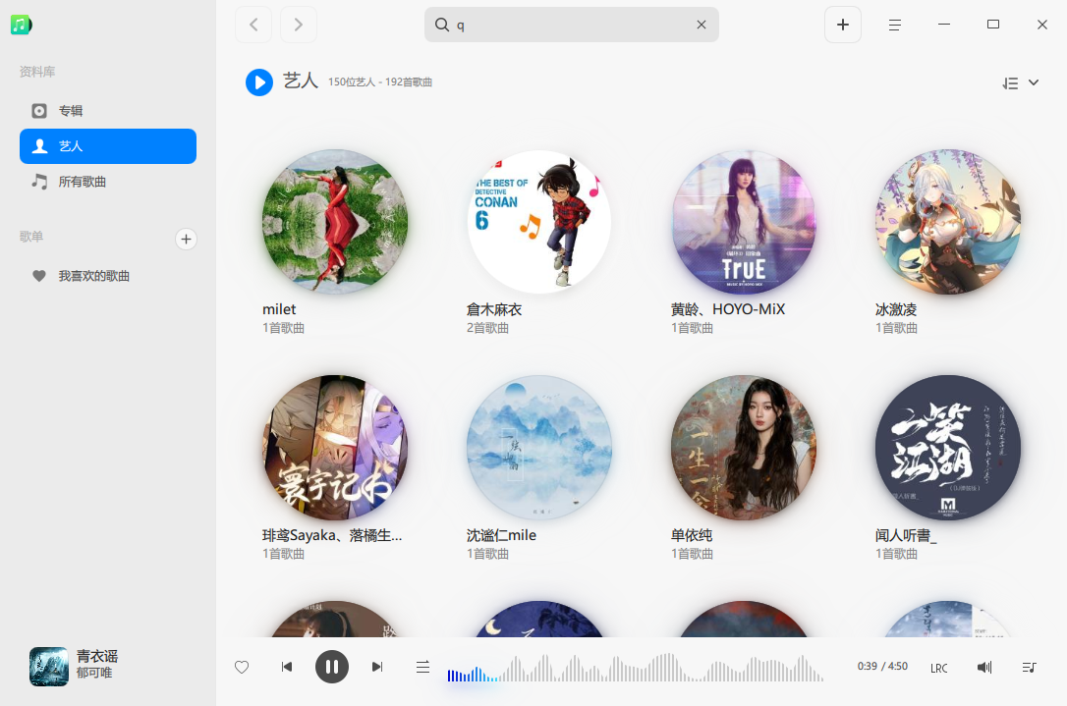The image size is (1067, 706).
Task: Skip to the next track
Action: point(377,667)
